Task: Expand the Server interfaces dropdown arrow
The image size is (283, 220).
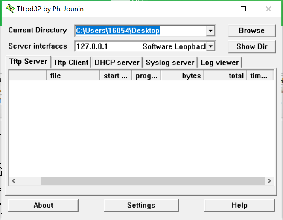Action: pos(210,46)
